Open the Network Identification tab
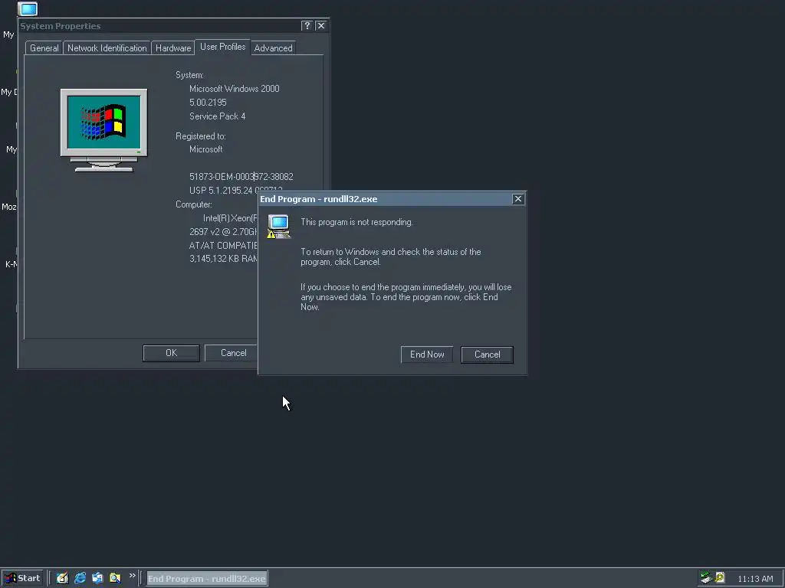The width and height of the screenshot is (785, 588). click(x=107, y=48)
